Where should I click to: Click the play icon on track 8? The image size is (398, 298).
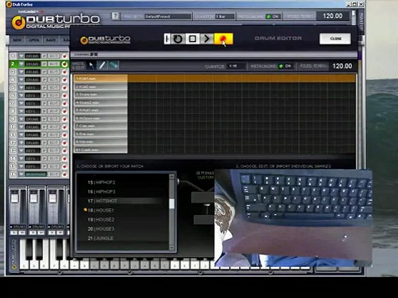44,111
